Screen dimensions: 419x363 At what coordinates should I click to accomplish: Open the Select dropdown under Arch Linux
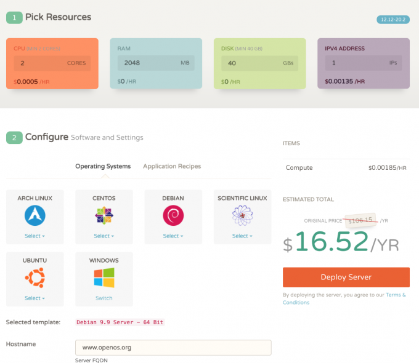pos(35,236)
